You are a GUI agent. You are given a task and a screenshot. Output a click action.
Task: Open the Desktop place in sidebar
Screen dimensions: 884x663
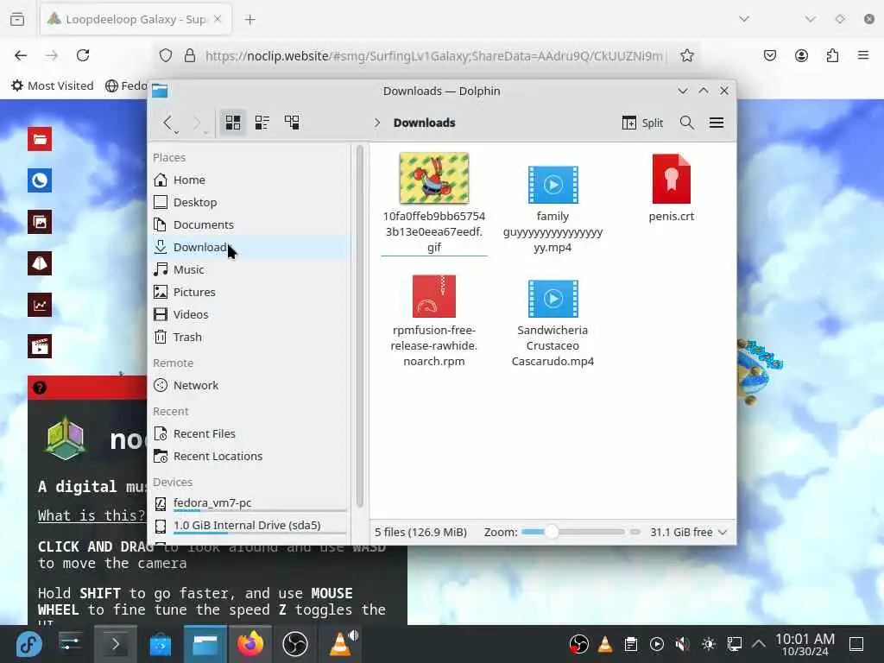251,202
